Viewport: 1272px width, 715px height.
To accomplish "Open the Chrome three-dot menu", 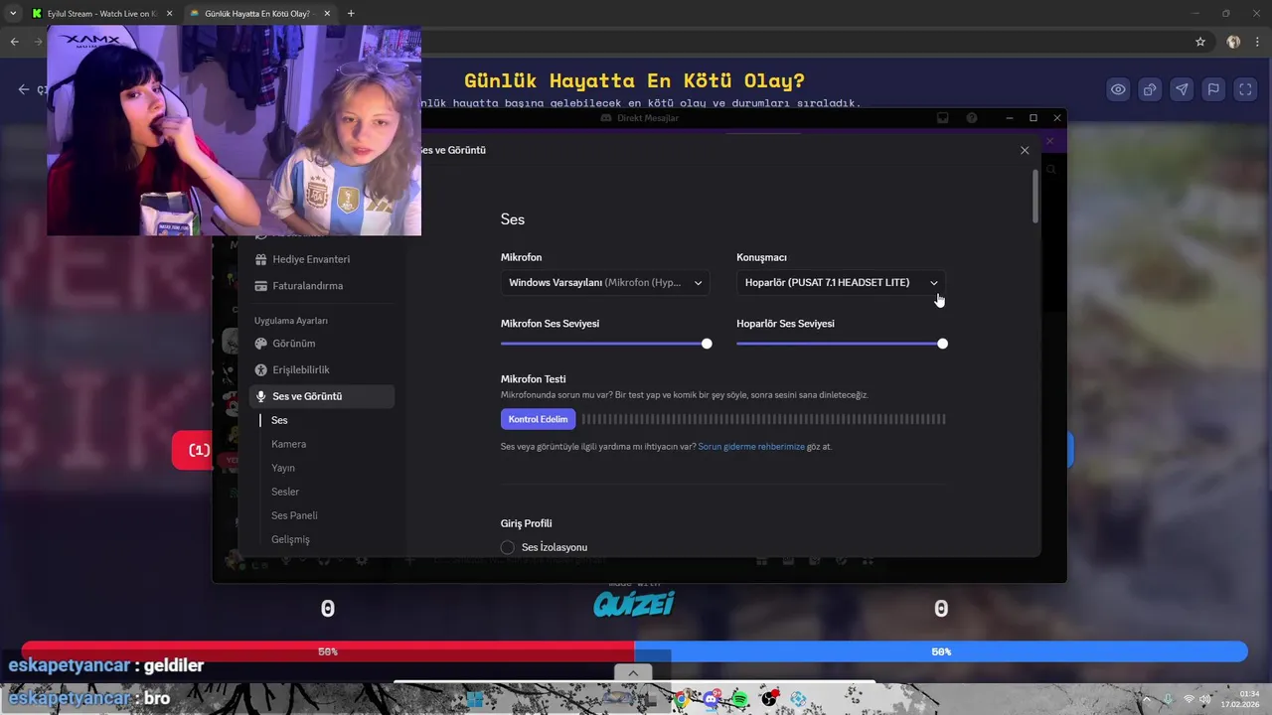I will pyautogui.click(x=1256, y=42).
